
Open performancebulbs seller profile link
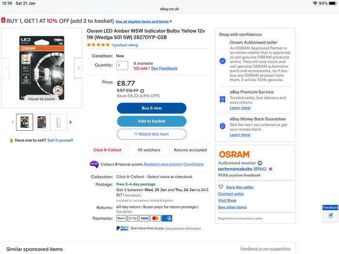tap(235, 169)
